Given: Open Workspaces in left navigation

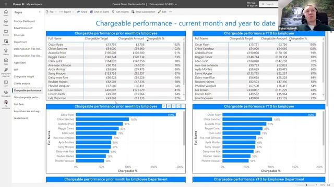Looking at the screenshot, I should click(x=6, y=94).
